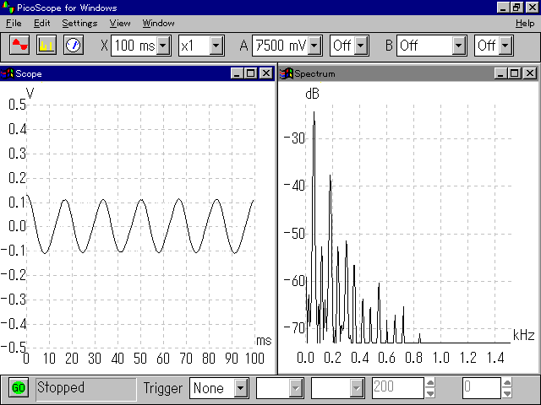Click the Scope window title icon

(x=8, y=73)
